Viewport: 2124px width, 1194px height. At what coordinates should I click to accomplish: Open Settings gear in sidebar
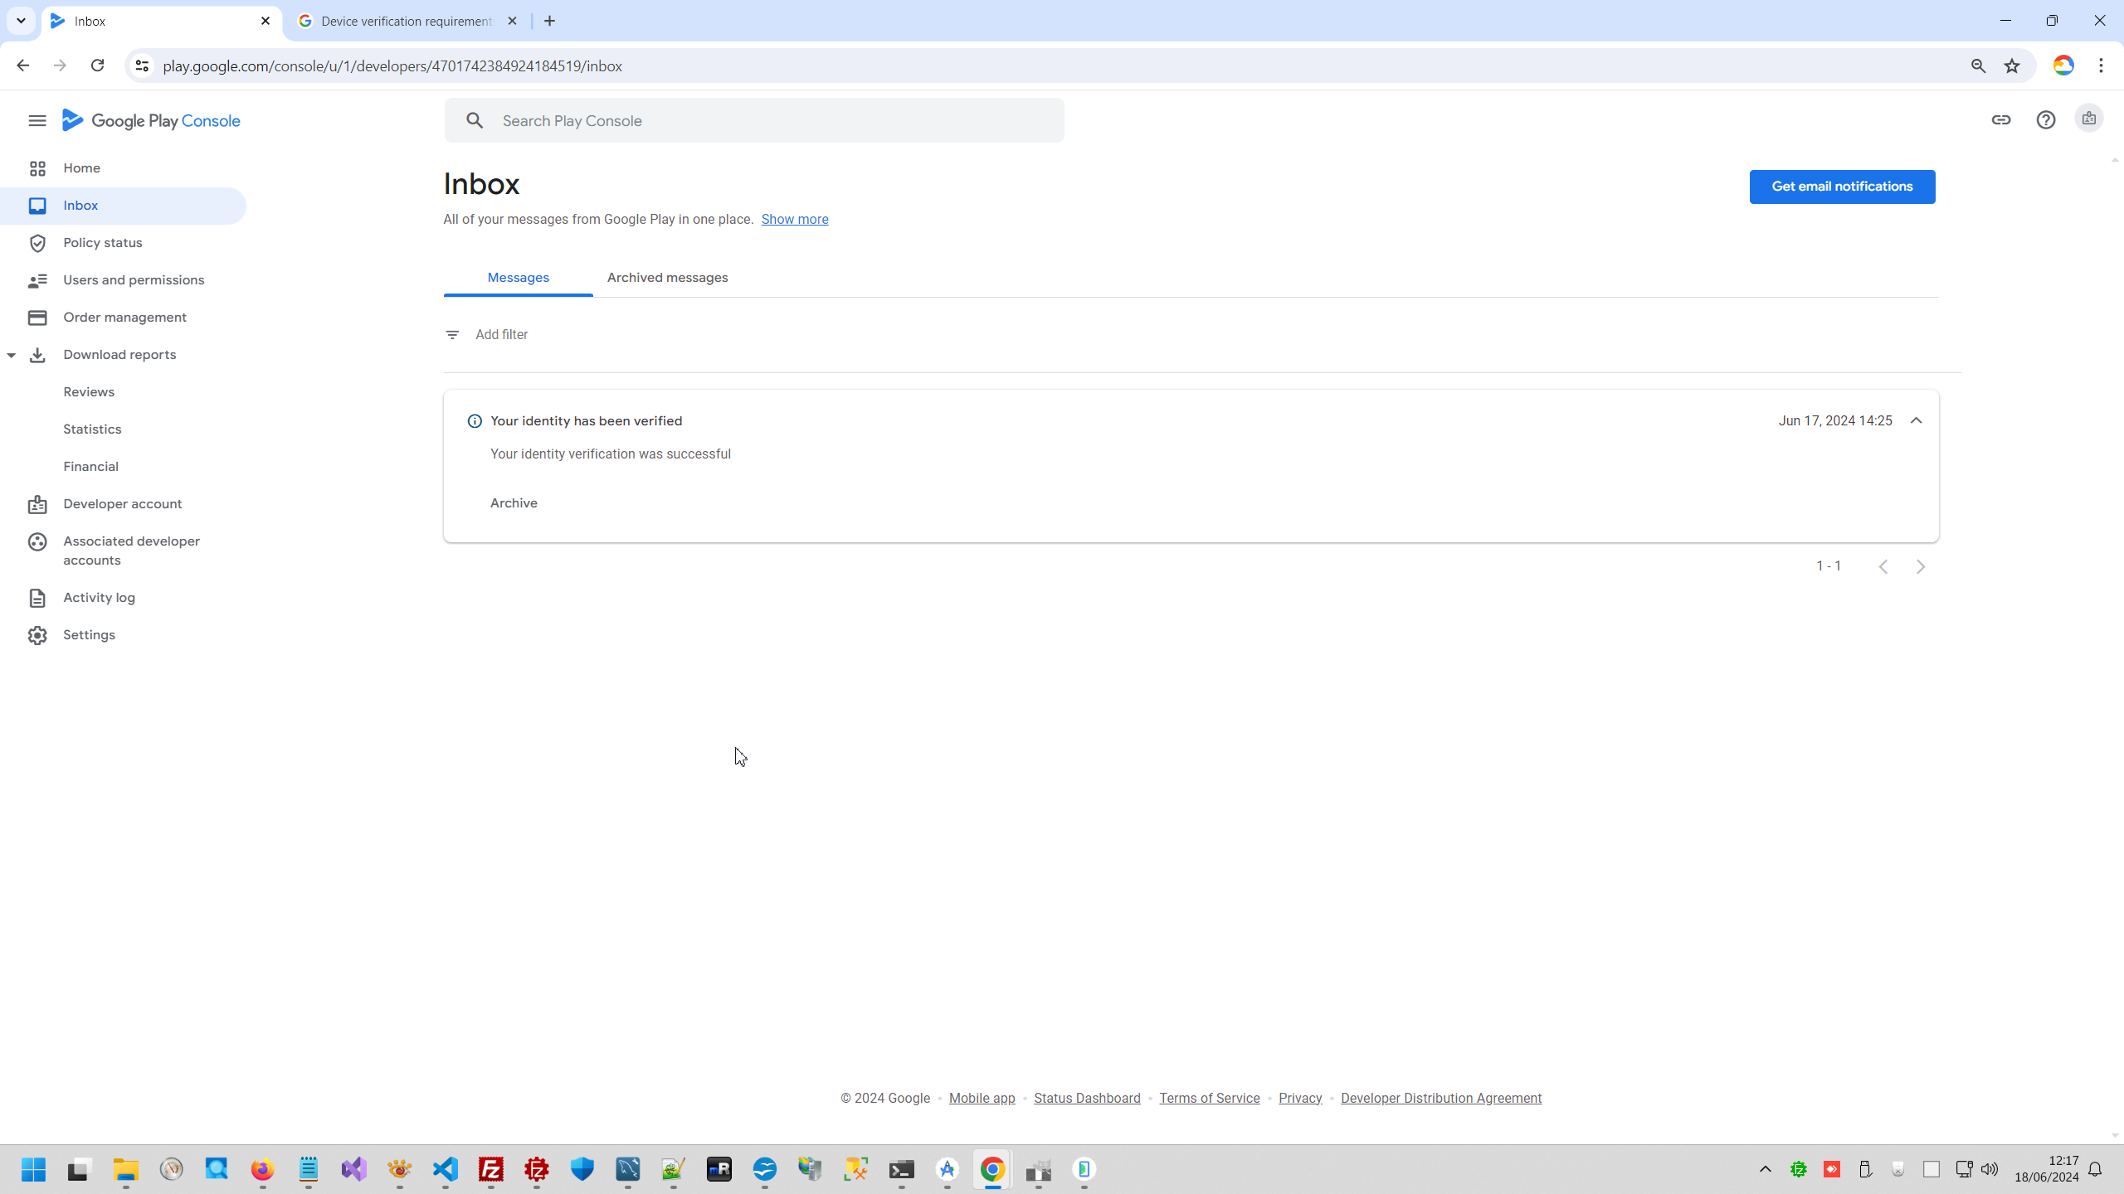(x=37, y=635)
